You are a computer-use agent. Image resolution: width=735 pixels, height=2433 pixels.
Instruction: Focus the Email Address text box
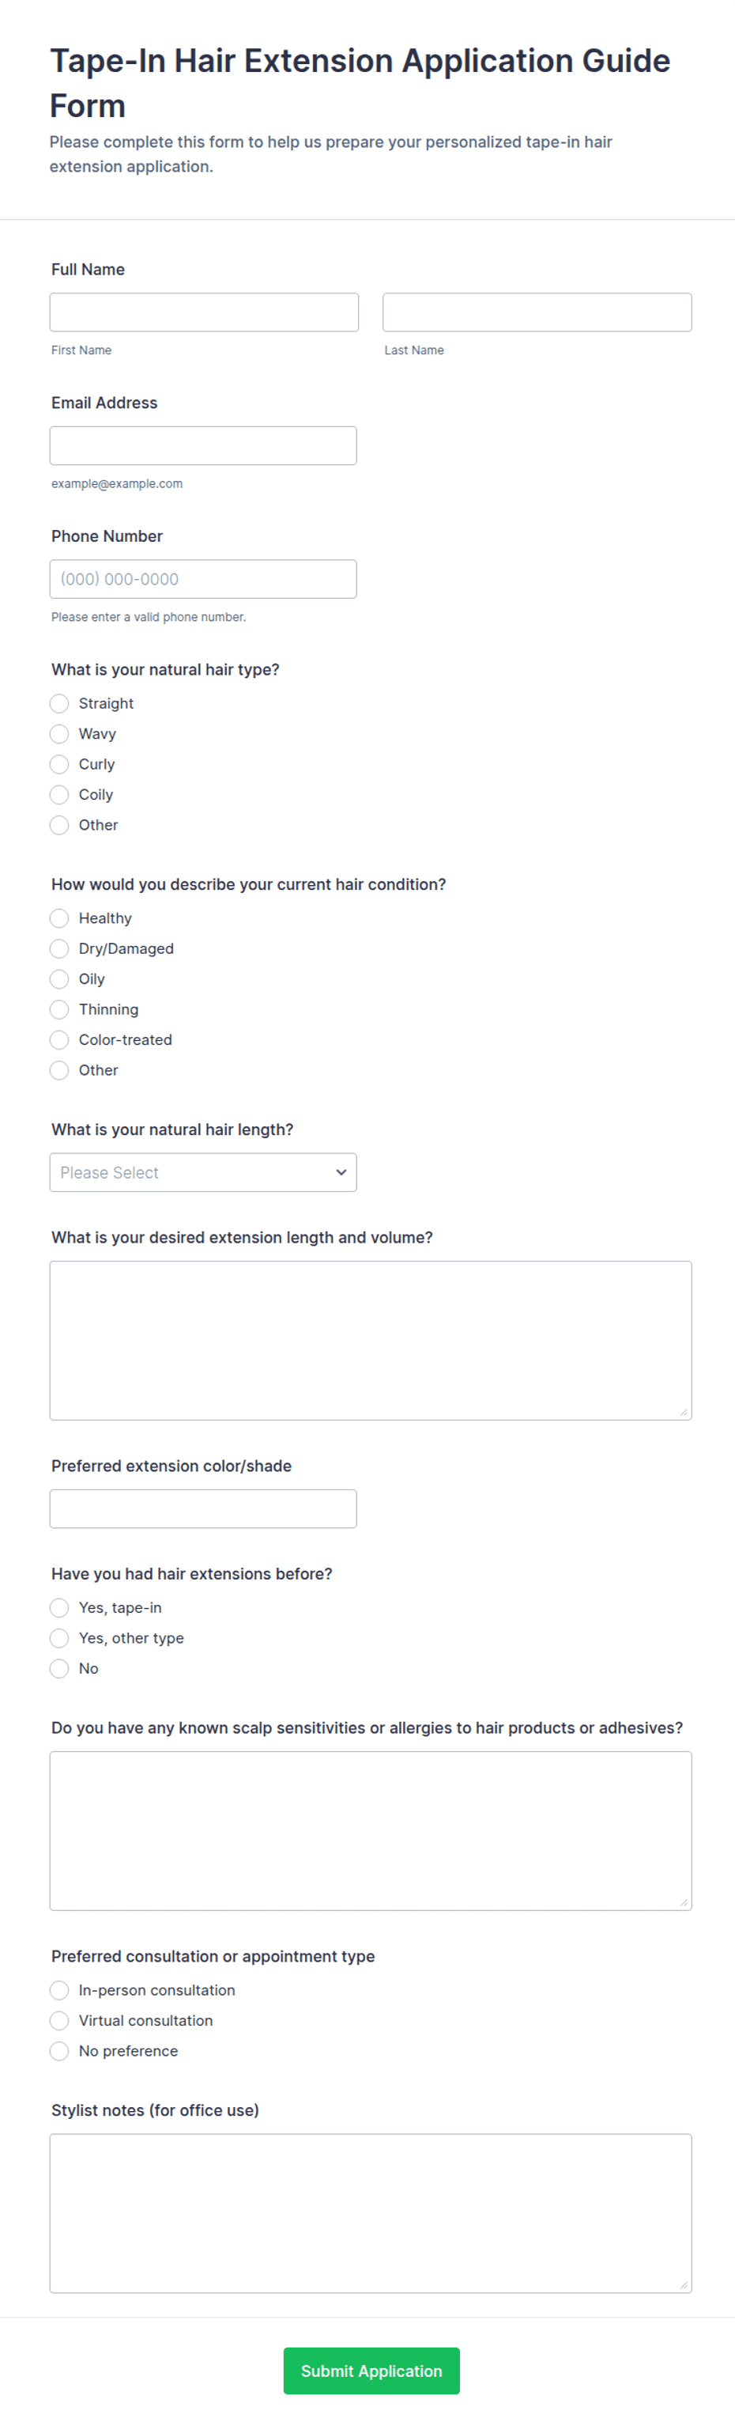pos(203,445)
